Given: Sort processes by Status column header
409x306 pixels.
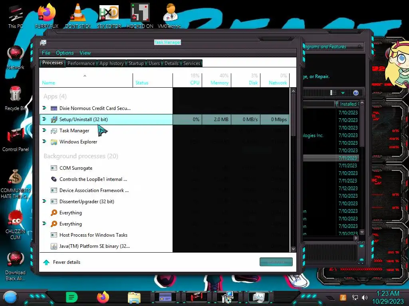Looking at the screenshot, I should (153, 80).
